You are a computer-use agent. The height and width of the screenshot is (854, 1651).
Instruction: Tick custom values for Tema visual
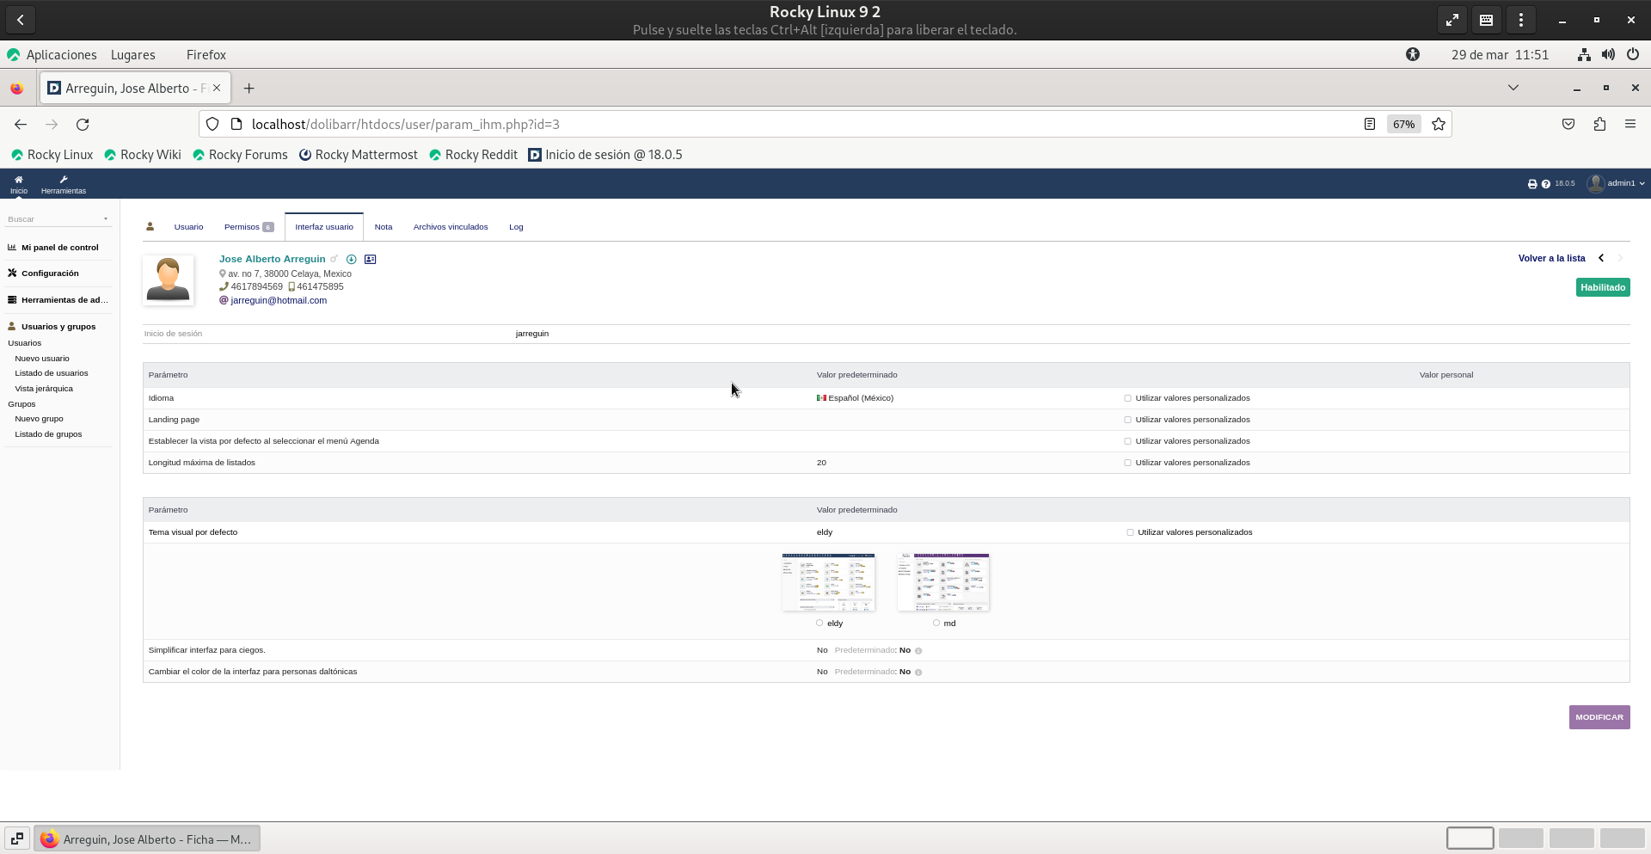click(1130, 532)
